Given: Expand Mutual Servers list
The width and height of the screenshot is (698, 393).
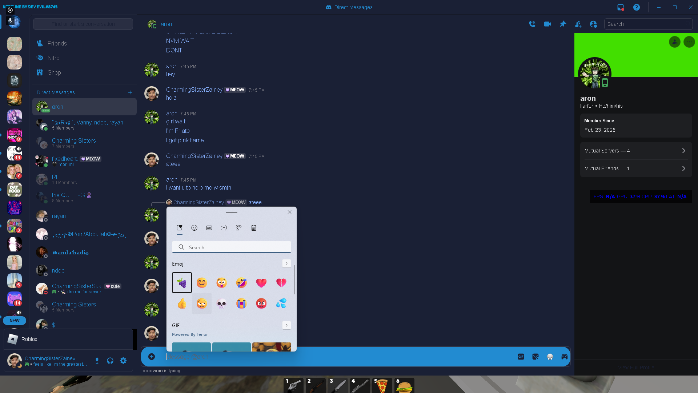Looking at the screenshot, I should click(635, 151).
